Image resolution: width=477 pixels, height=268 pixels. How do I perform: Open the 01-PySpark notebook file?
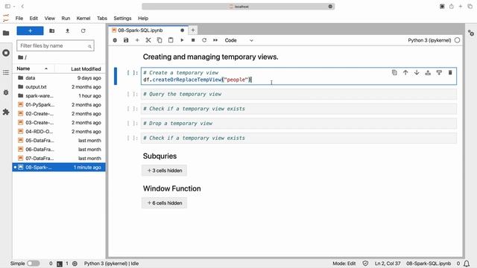[x=59, y=104]
